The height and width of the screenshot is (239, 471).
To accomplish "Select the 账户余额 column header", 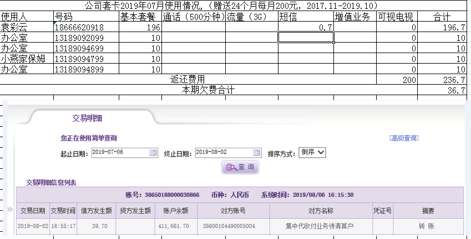I will click(x=173, y=211).
